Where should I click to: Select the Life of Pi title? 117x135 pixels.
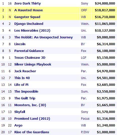tap(21, 85)
